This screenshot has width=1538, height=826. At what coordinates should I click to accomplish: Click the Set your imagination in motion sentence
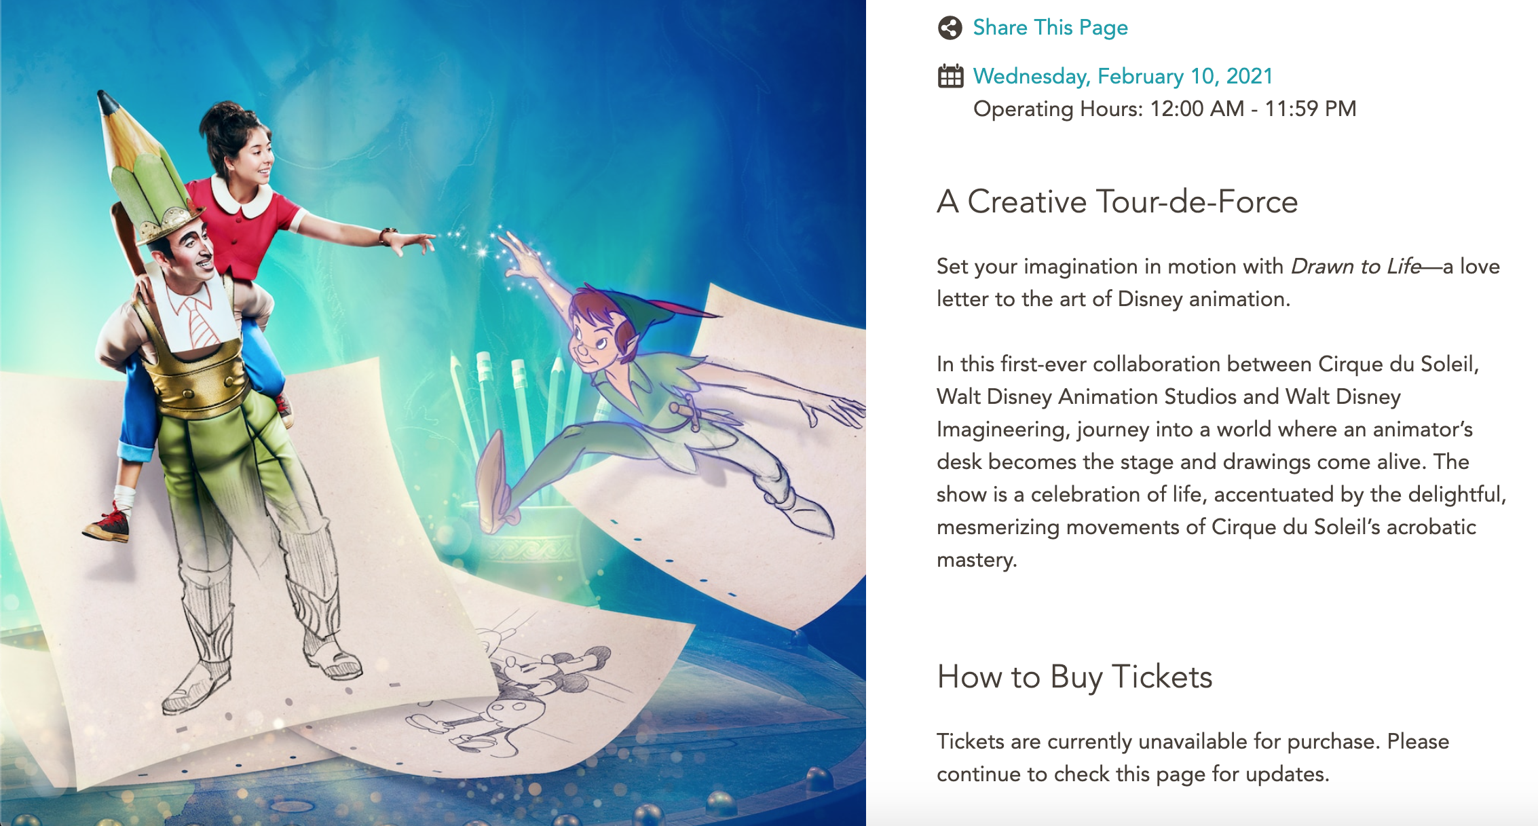coord(1218,282)
